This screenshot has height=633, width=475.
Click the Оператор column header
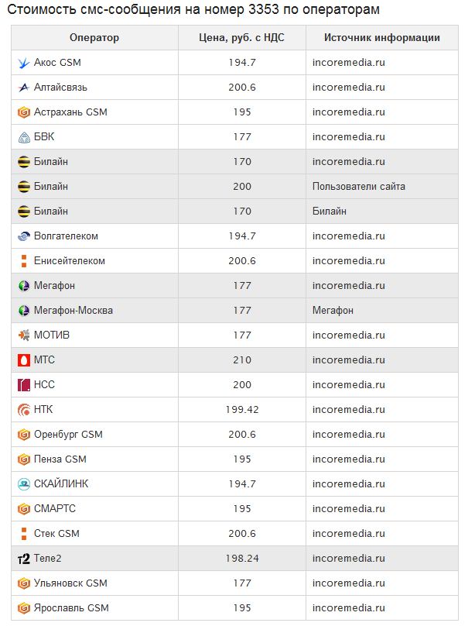tap(94, 38)
